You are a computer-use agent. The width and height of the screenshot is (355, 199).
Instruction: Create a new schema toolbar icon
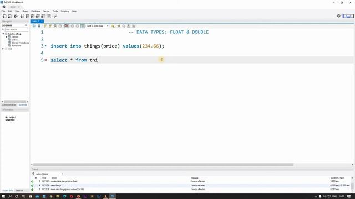(22, 16)
